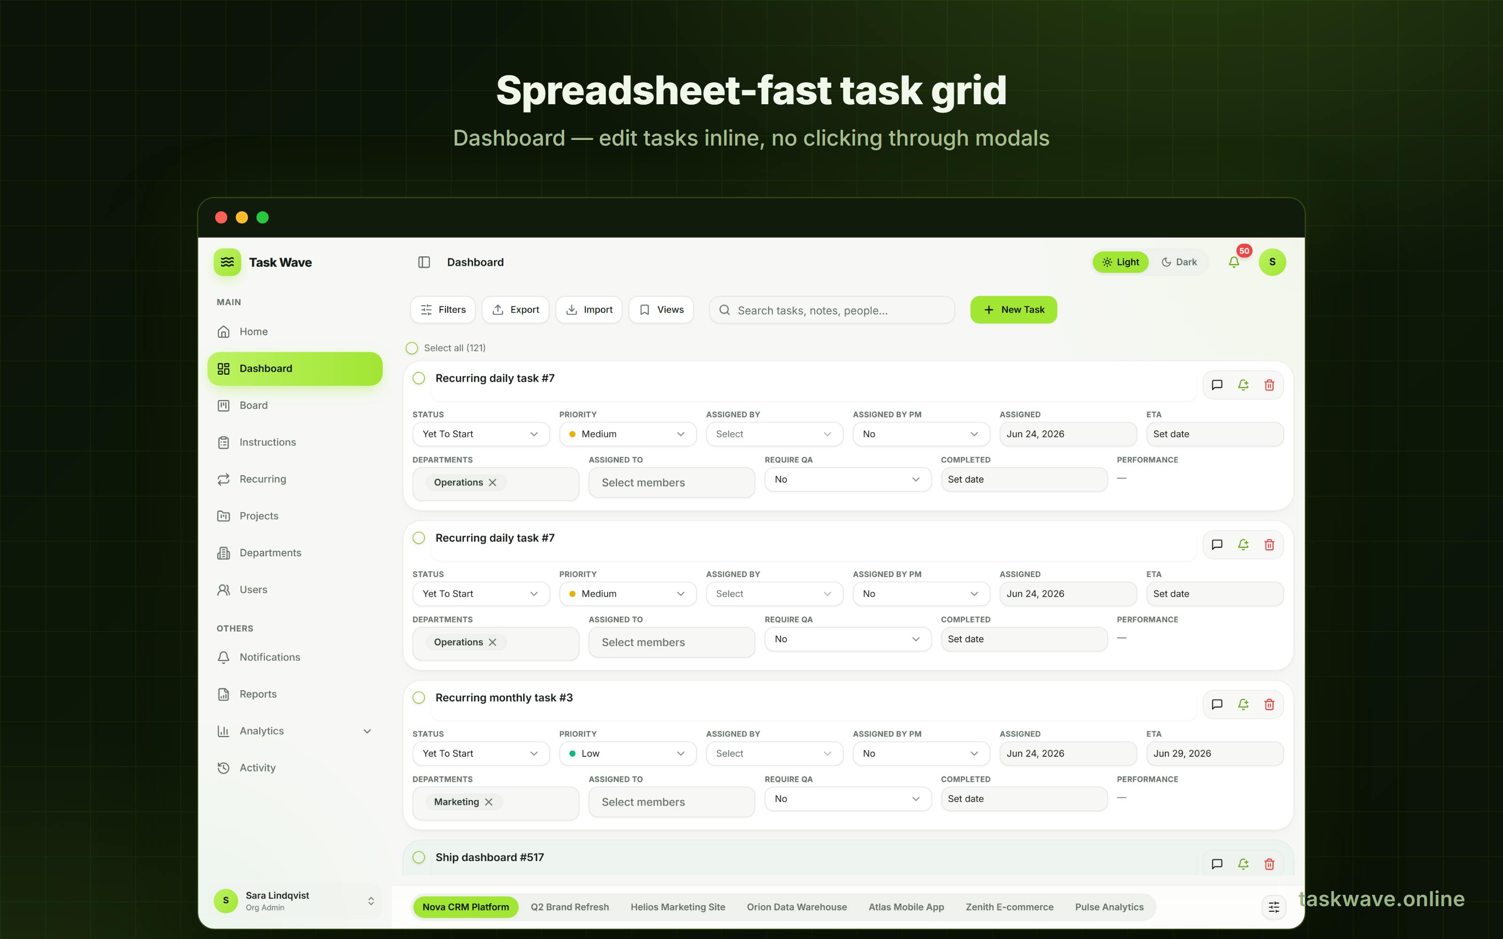1503x939 pixels.
Task: Open comments on Recurring monthly task #3
Action: (1217, 704)
